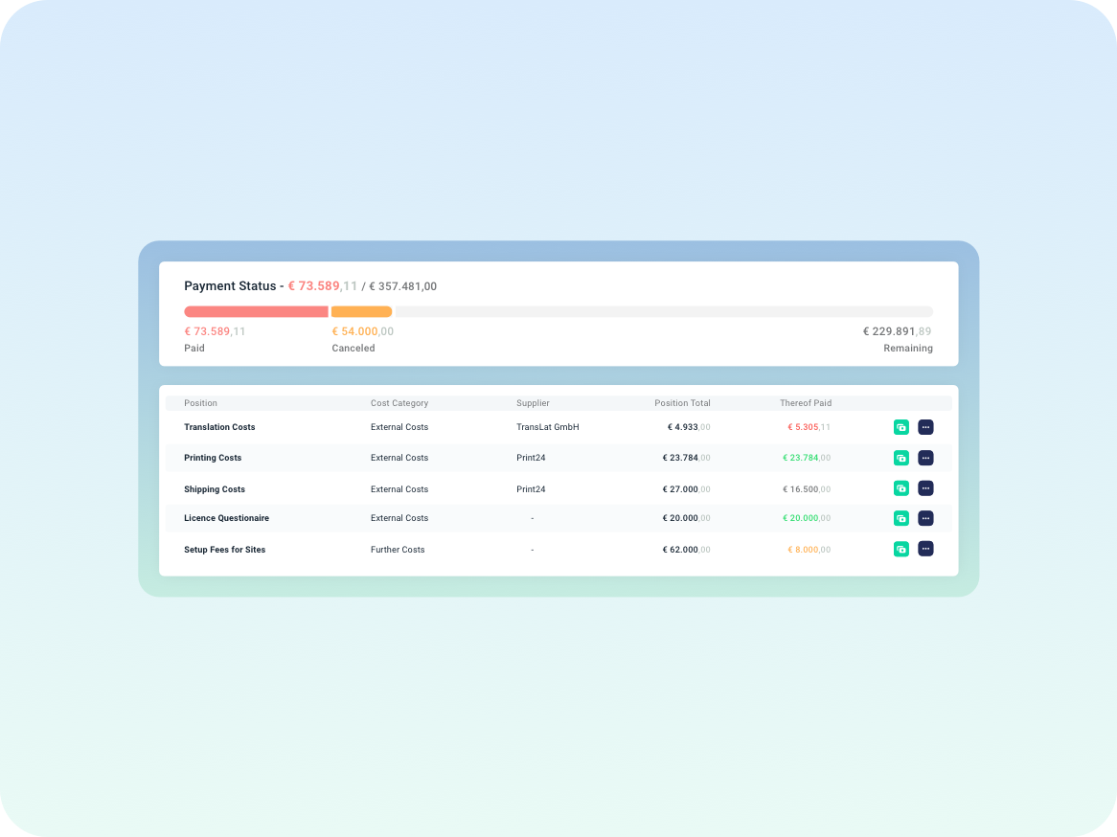Click green payment icon for Licence Questionaire
Viewport: 1117px width, 837px height.
point(900,518)
